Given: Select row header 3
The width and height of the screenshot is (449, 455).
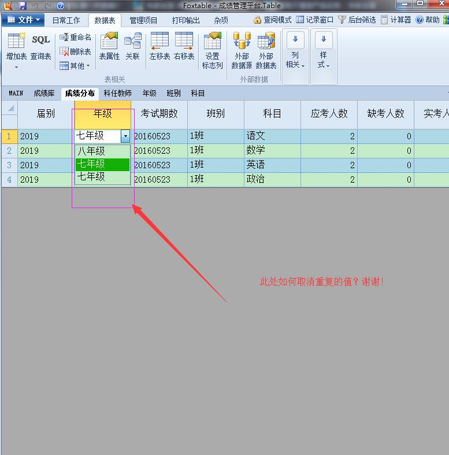Looking at the screenshot, I should pos(10,165).
